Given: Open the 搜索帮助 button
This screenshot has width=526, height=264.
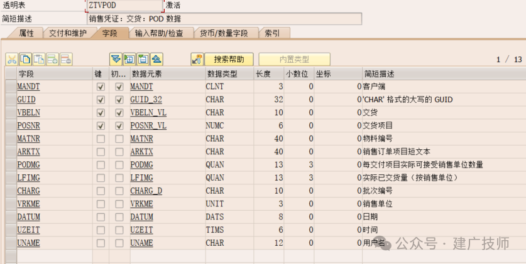Looking at the screenshot, I should tap(229, 60).
